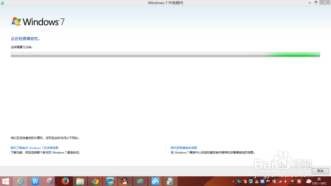Open QQ penguin taskbar icon

click(x=125, y=181)
